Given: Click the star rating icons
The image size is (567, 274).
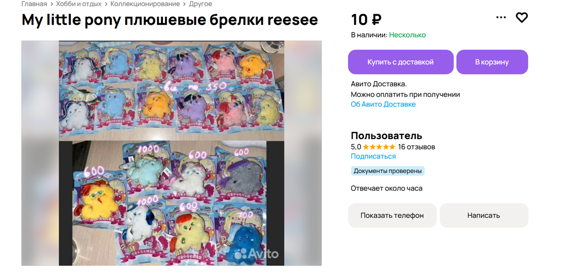Looking at the screenshot, I should 379,147.
